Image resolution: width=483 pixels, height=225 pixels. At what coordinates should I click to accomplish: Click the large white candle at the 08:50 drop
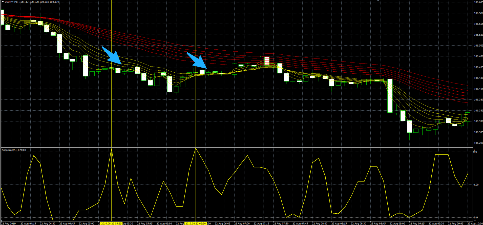[x=390, y=96]
